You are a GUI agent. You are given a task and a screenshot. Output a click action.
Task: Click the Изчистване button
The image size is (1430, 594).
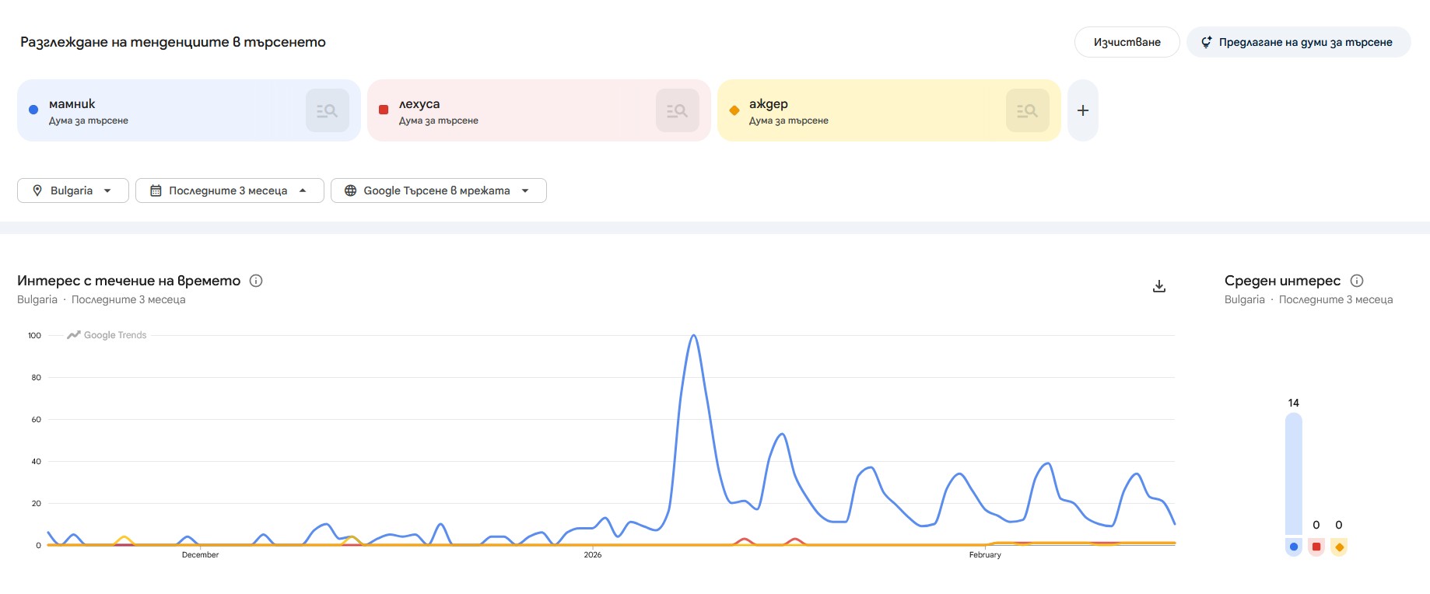1126,41
